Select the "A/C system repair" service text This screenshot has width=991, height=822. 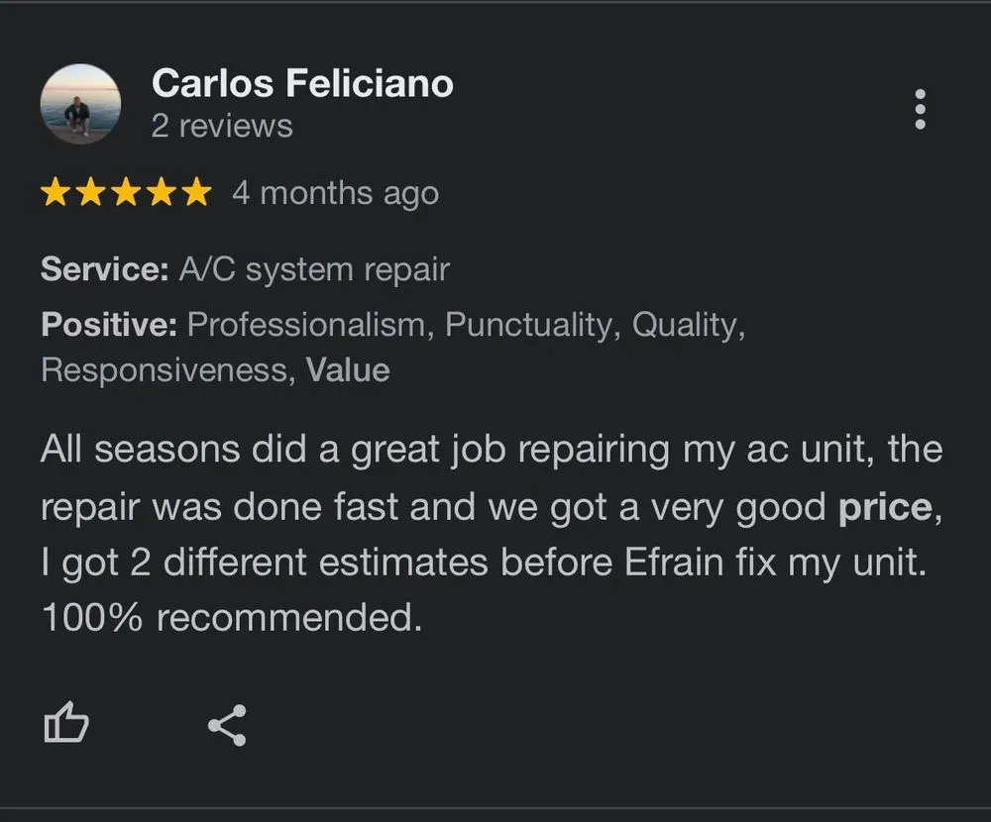[313, 269]
